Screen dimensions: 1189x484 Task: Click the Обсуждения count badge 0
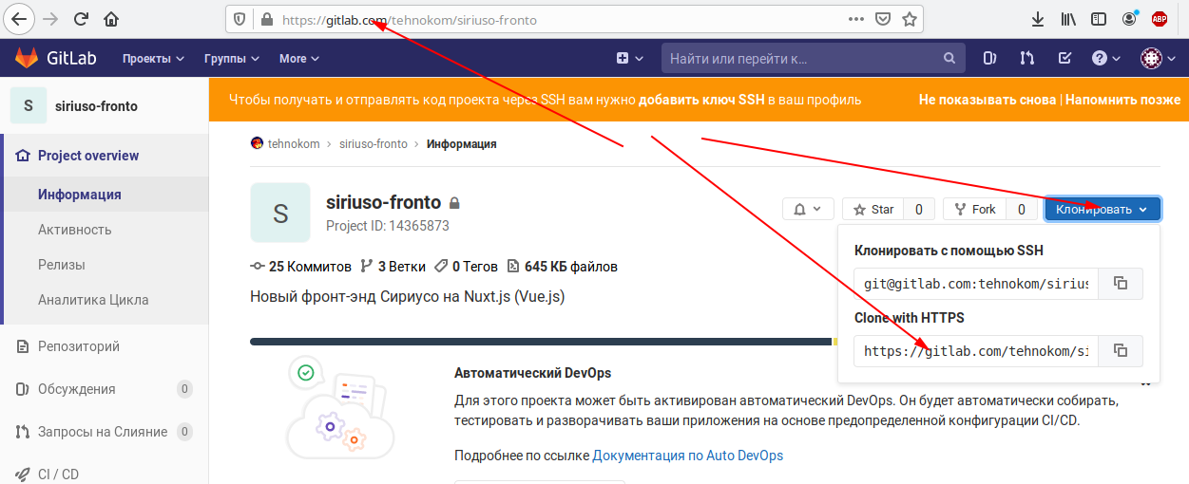pos(184,389)
